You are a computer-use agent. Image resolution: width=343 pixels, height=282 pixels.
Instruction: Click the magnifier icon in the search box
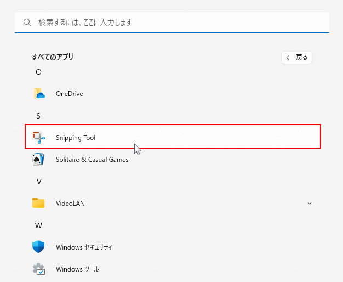27,23
